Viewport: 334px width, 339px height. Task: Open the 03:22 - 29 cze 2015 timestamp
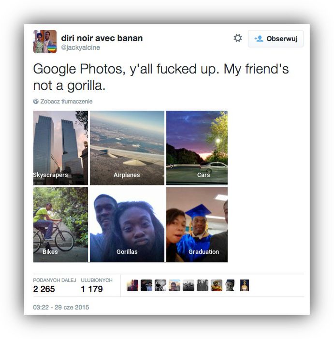[x=61, y=307]
